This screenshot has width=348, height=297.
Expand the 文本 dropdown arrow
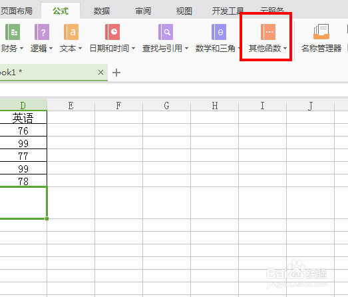[x=80, y=48]
